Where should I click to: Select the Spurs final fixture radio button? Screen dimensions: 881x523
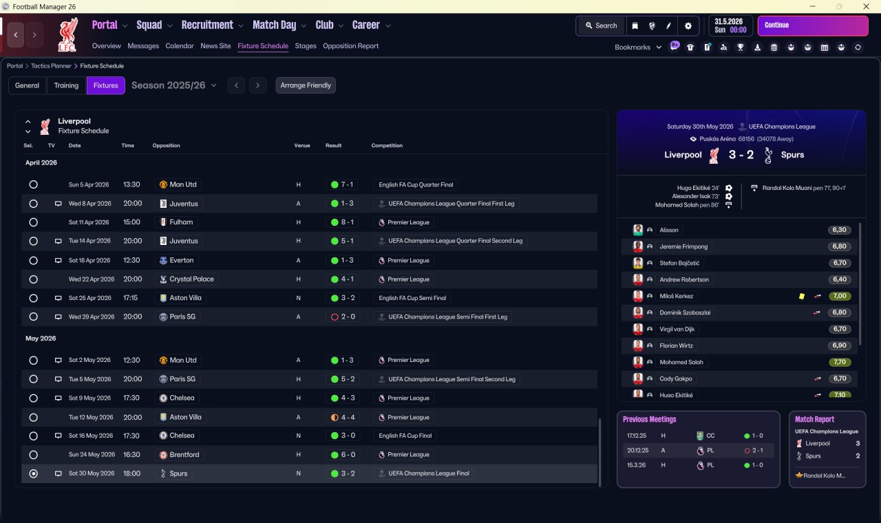[33, 473]
